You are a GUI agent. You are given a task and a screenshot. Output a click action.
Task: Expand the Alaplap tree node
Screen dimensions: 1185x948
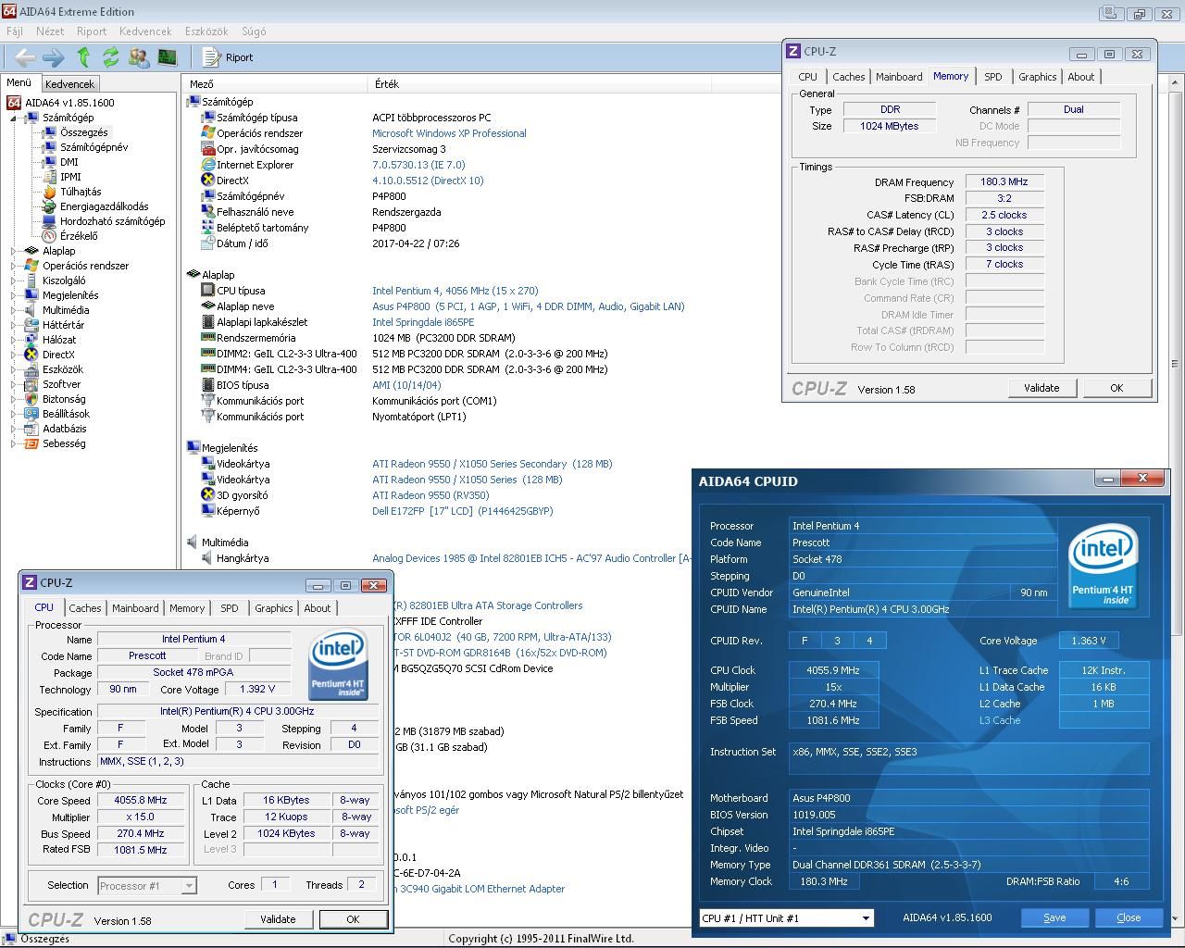tap(14, 251)
